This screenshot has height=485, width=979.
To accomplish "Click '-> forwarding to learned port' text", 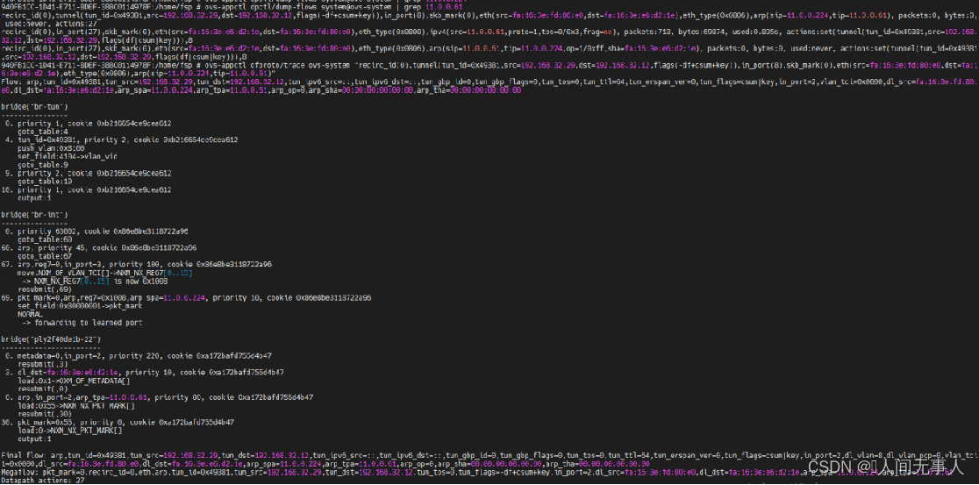I will click(82, 323).
